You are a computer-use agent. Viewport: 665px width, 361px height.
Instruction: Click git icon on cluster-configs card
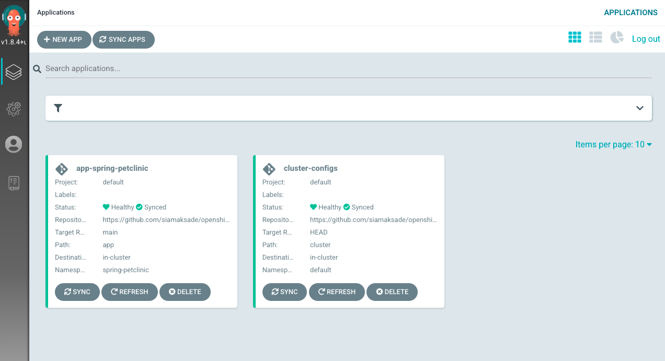[269, 169]
